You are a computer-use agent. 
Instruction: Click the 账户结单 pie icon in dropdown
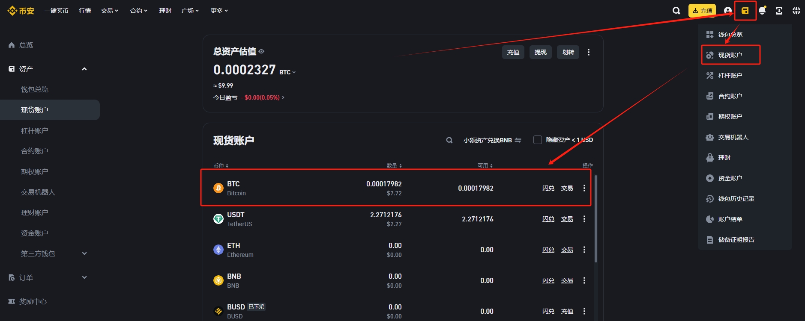(710, 219)
